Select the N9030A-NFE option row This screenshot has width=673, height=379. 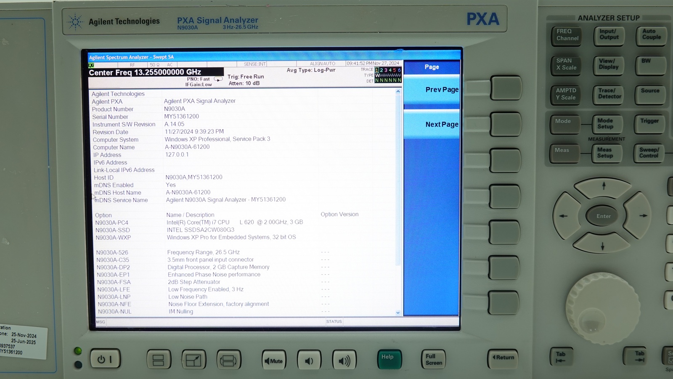tap(214, 304)
